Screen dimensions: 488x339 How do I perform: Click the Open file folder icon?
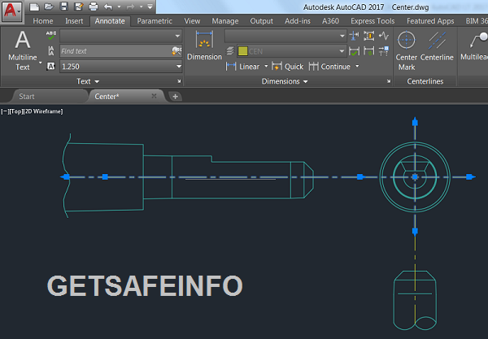pyautogui.click(x=49, y=7)
